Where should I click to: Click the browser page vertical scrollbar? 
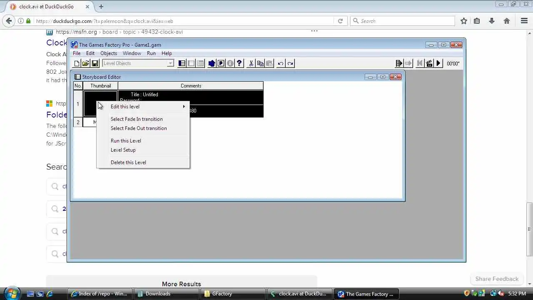point(529,229)
